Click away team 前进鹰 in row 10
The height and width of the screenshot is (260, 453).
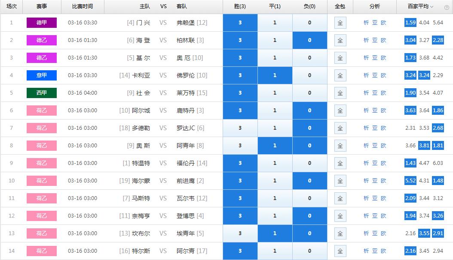tap(186, 181)
